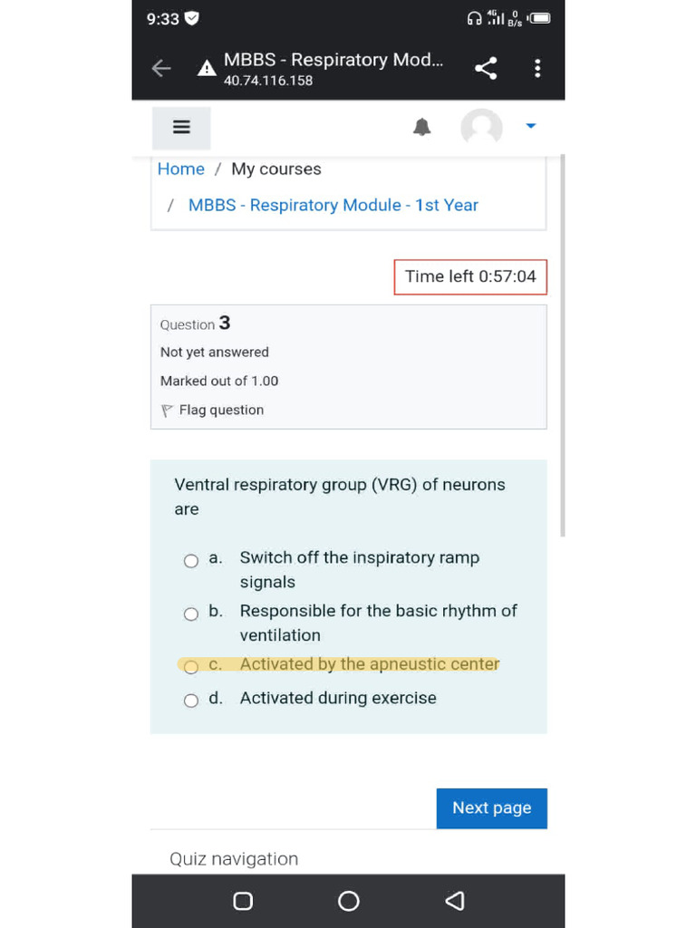The width and height of the screenshot is (696, 928).
Task: Click the Next page button
Action: click(491, 808)
